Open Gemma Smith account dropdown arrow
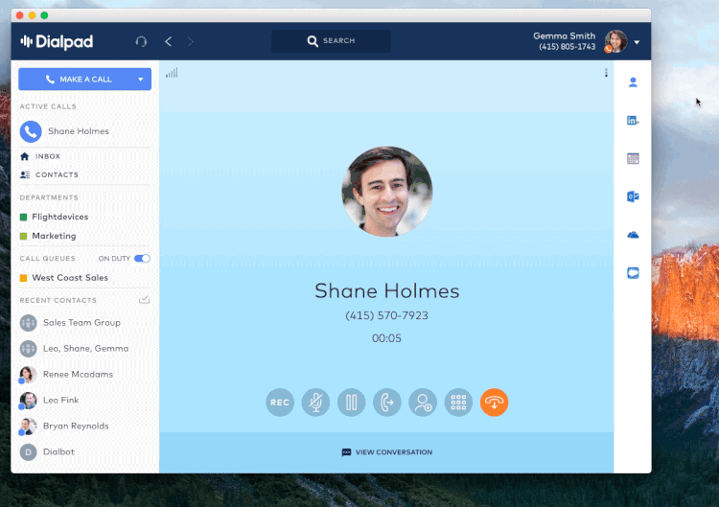719x507 pixels. (x=637, y=42)
